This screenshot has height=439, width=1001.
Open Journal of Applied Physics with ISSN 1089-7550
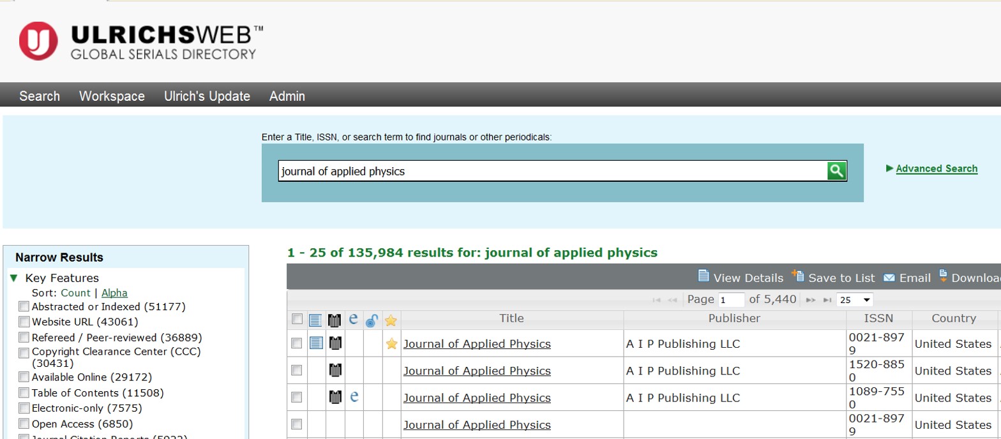(477, 398)
